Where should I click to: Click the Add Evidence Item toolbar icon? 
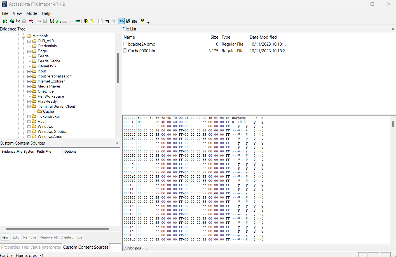5,21
